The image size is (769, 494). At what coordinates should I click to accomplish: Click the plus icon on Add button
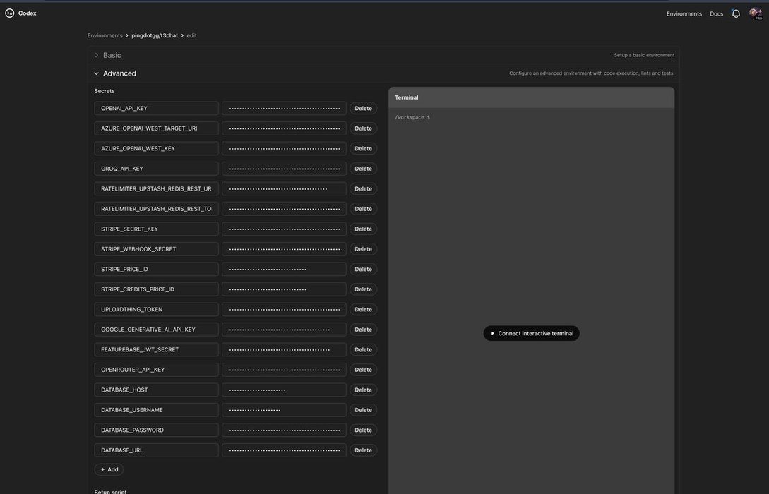point(102,470)
